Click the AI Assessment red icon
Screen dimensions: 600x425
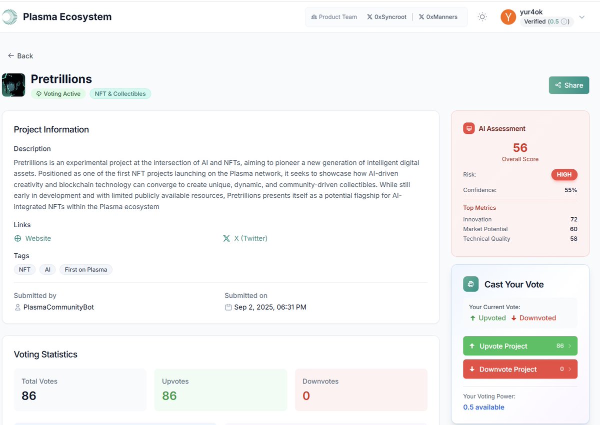click(x=468, y=128)
